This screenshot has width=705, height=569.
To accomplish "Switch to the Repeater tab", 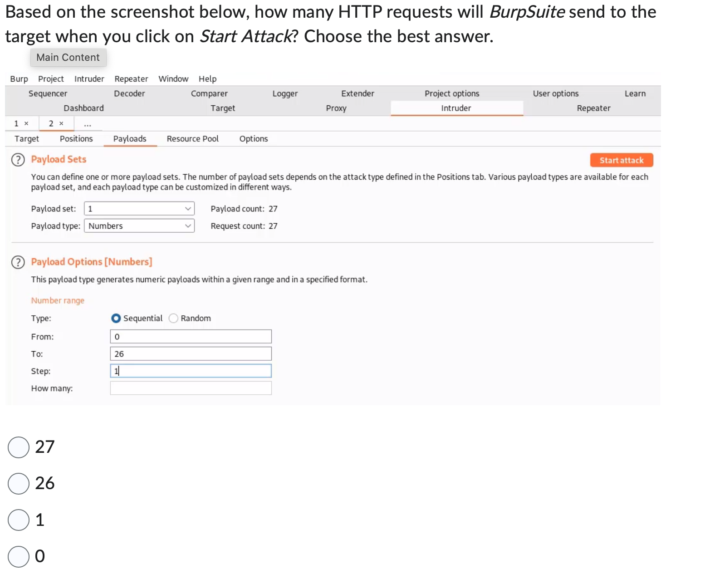I will click(593, 108).
